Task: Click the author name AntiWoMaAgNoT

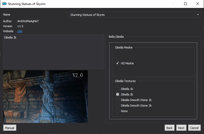Action: click(x=28, y=21)
